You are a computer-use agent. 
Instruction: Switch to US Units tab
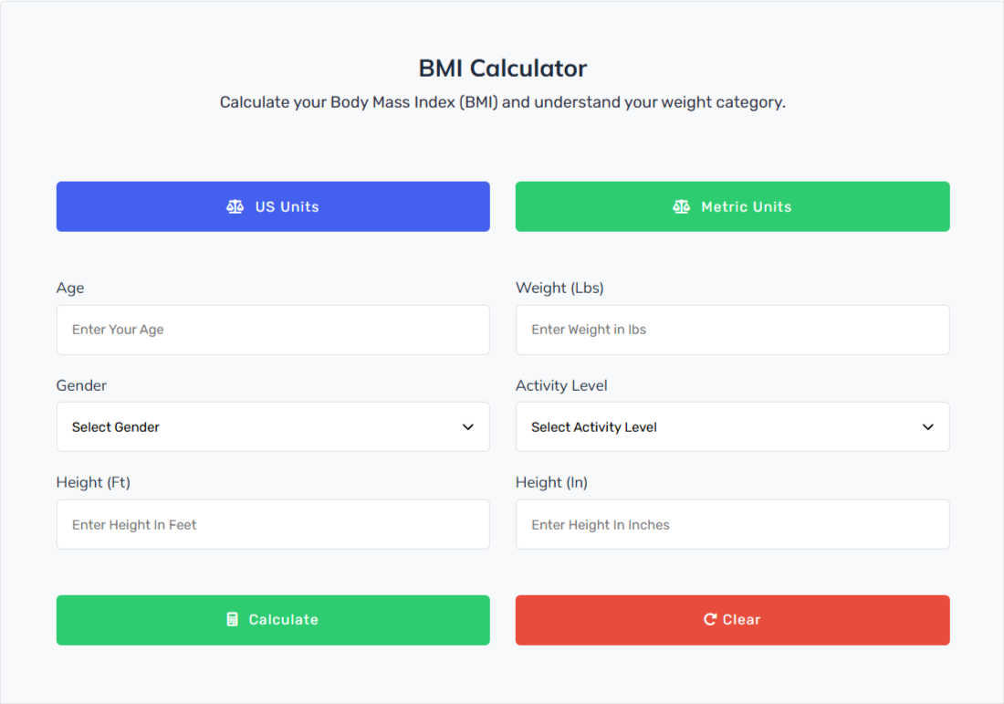(273, 206)
